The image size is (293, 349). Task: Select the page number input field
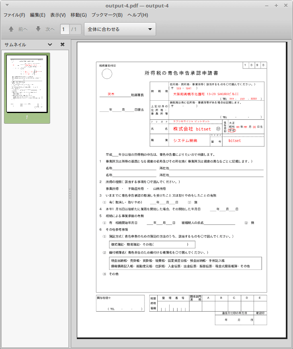(65, 29)
